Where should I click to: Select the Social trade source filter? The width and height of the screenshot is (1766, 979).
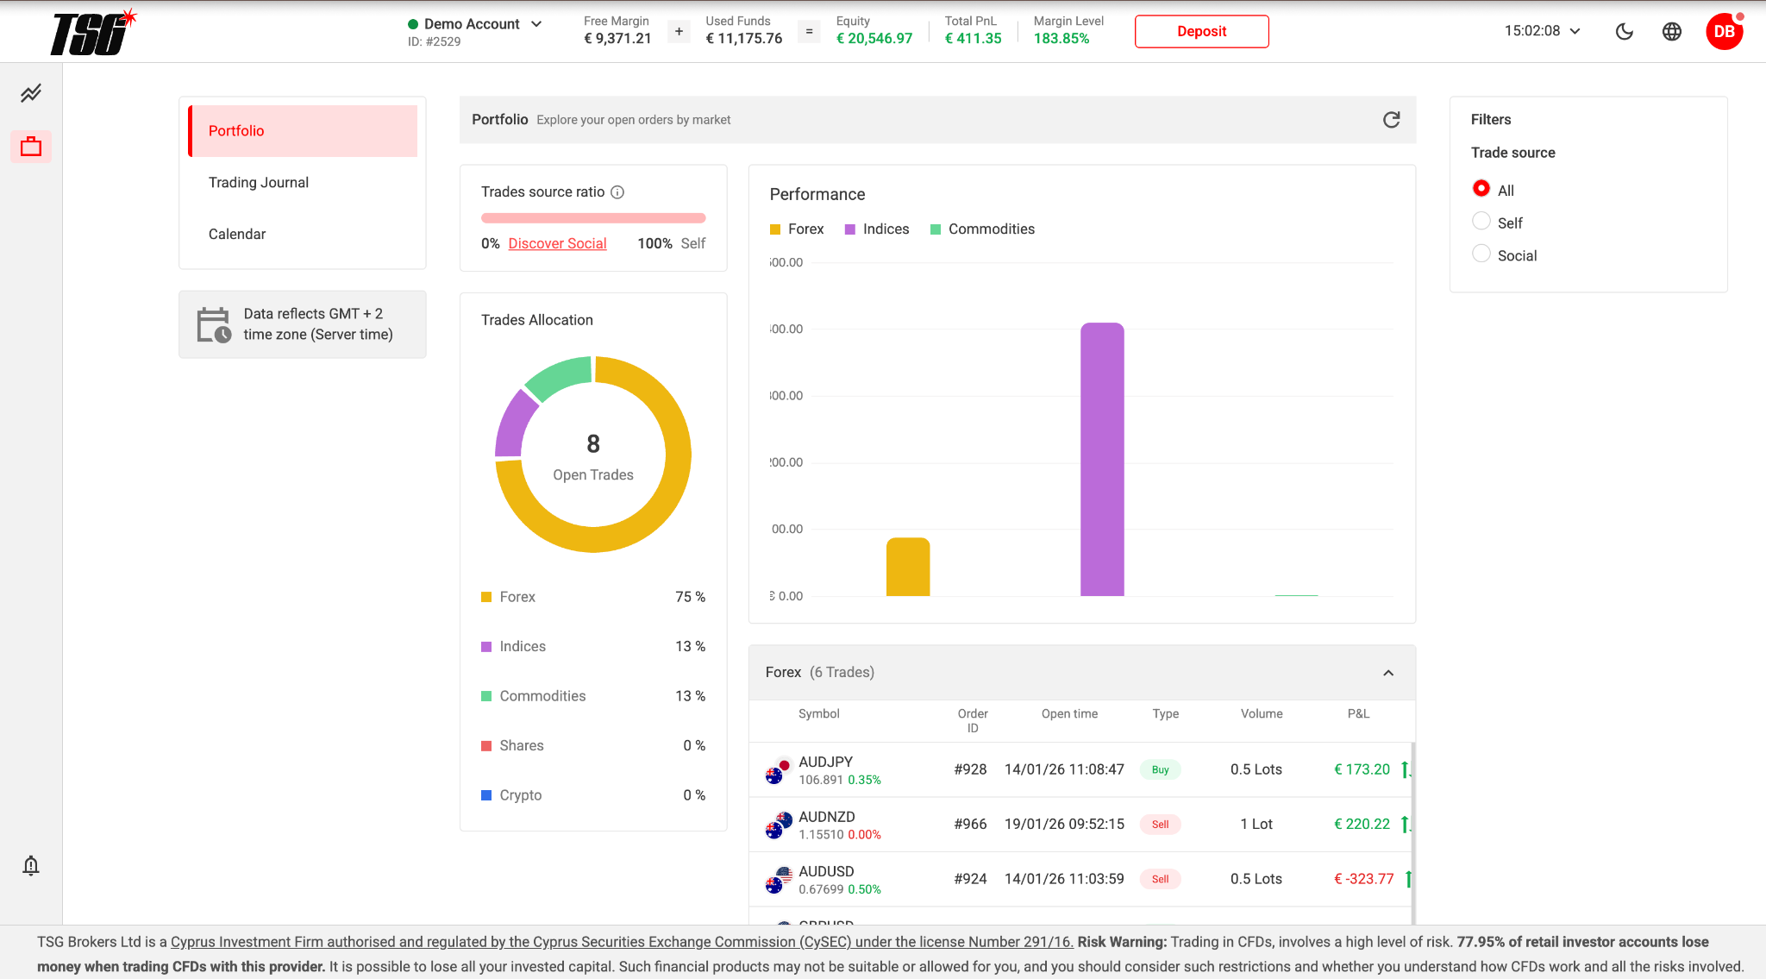tap(1481, 254)
